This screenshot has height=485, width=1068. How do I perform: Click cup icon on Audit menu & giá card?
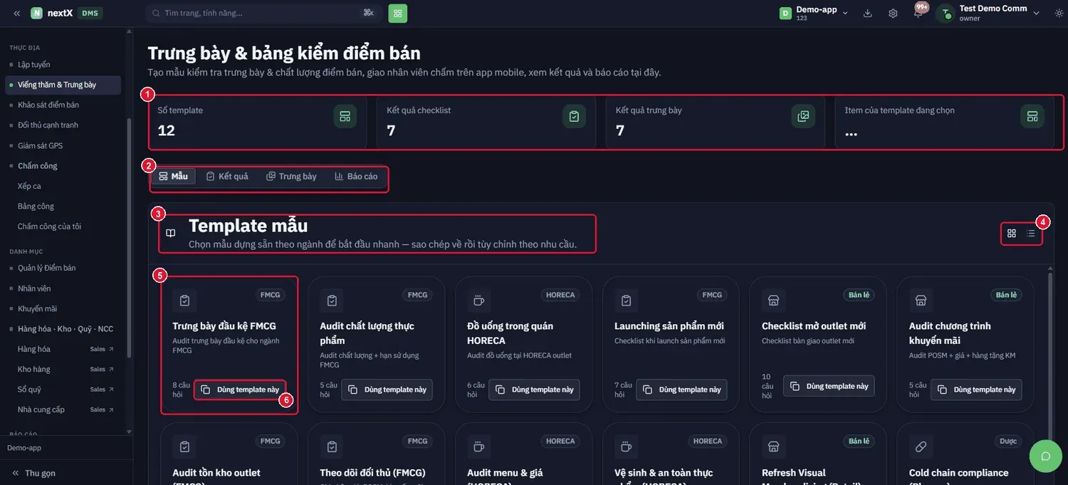(x=479, y=447)
